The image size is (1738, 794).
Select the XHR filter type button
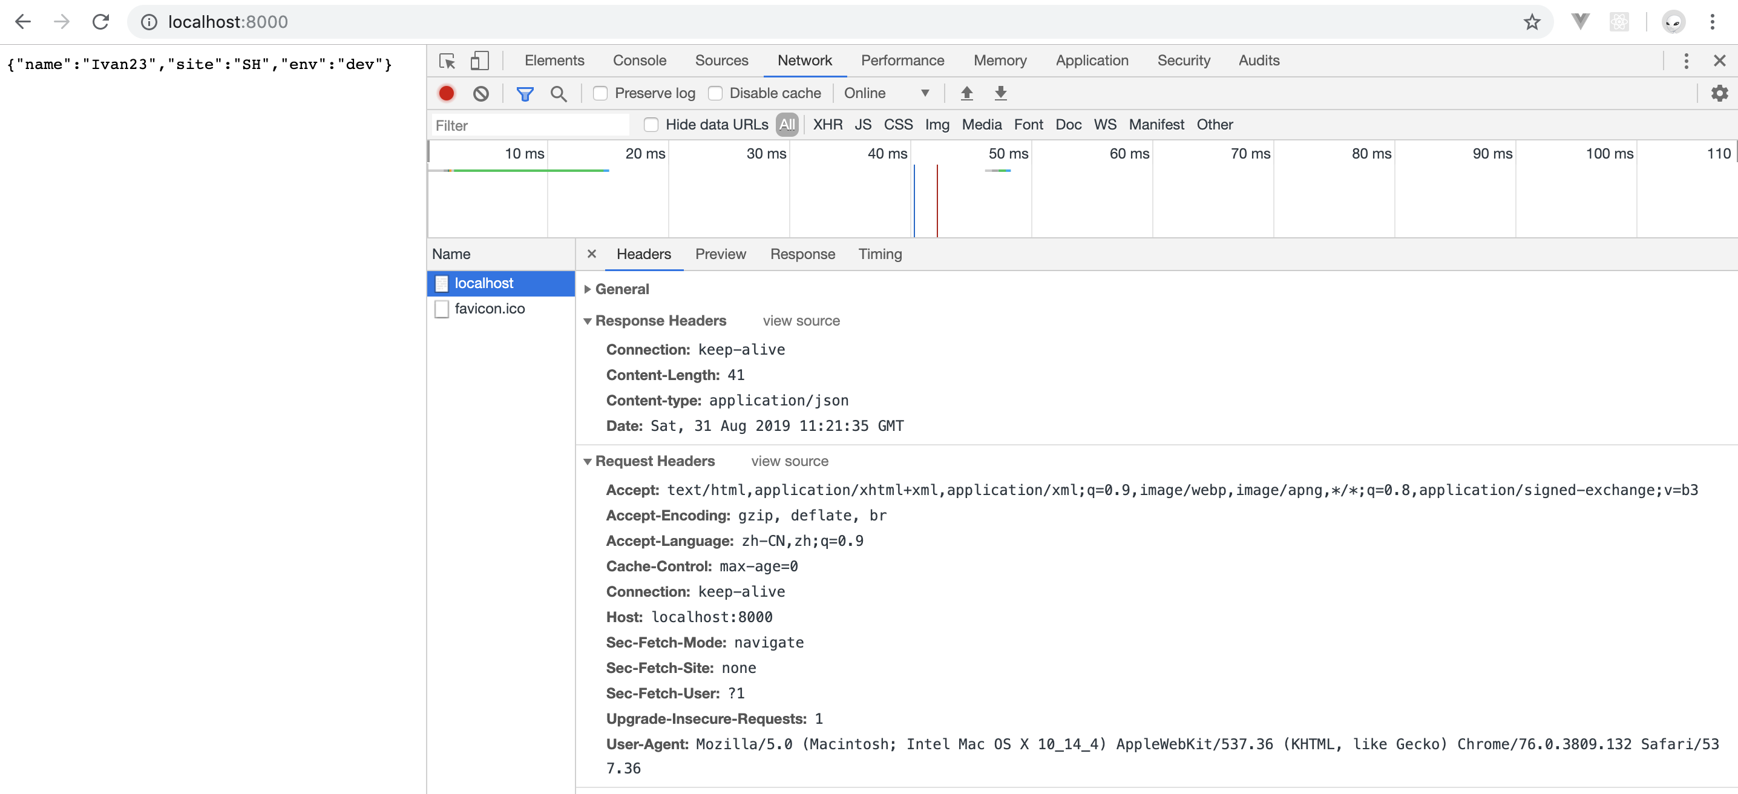point(827,125)
